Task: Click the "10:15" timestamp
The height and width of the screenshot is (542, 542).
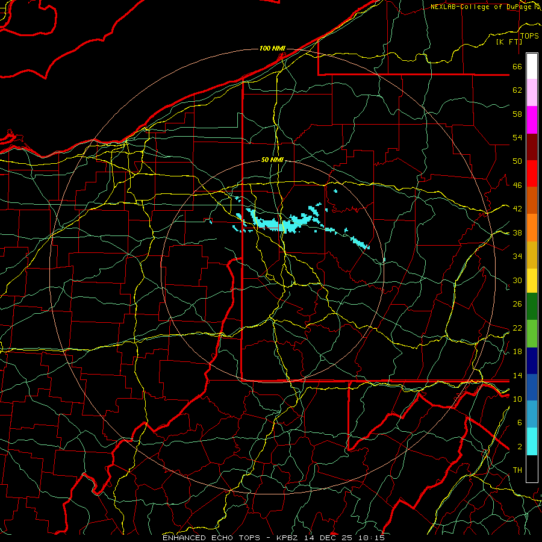Action: (x=371, y=538)
